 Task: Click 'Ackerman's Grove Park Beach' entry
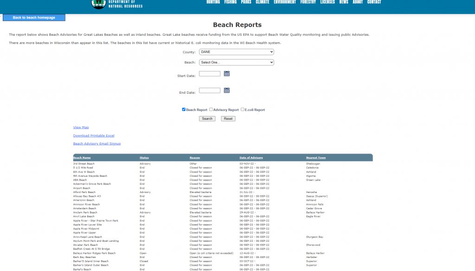(92, 184)
